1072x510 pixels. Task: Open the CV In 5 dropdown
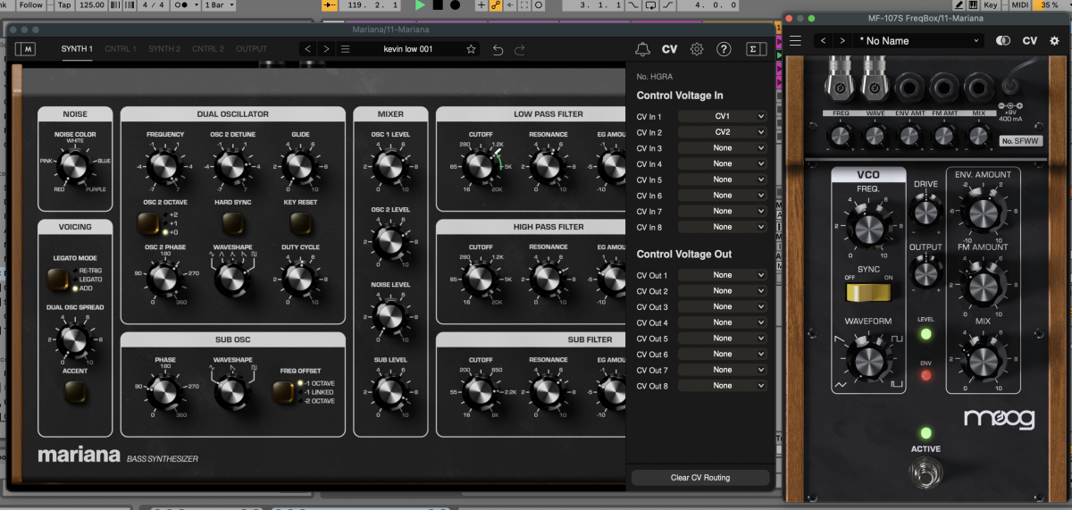click(723, 180)
